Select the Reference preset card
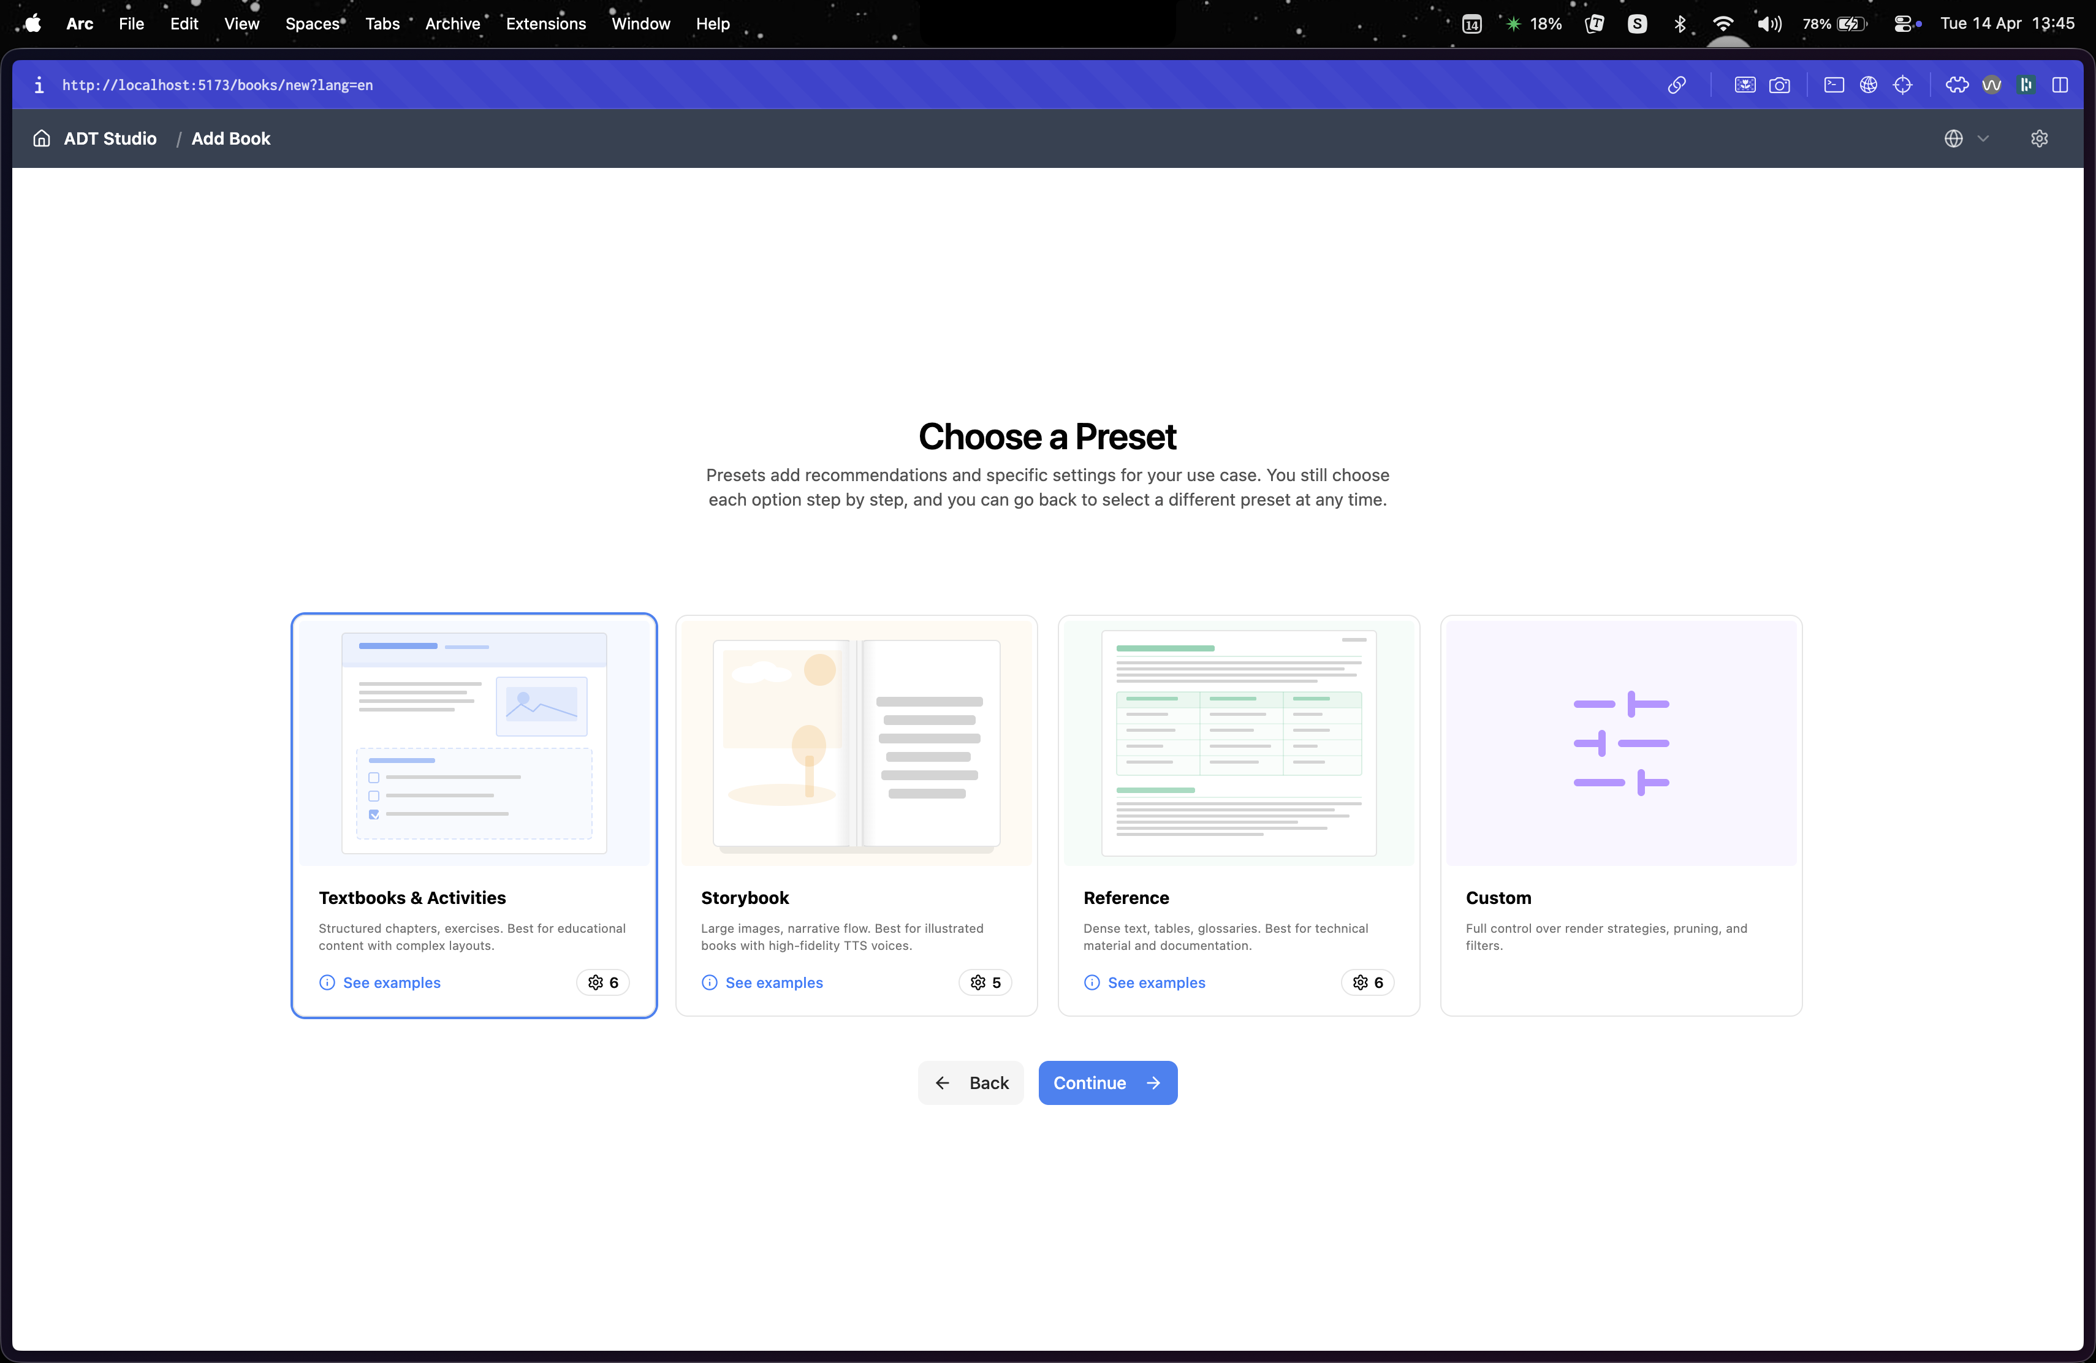This screenshot has width=2096, height=1363. point(1238,815)
